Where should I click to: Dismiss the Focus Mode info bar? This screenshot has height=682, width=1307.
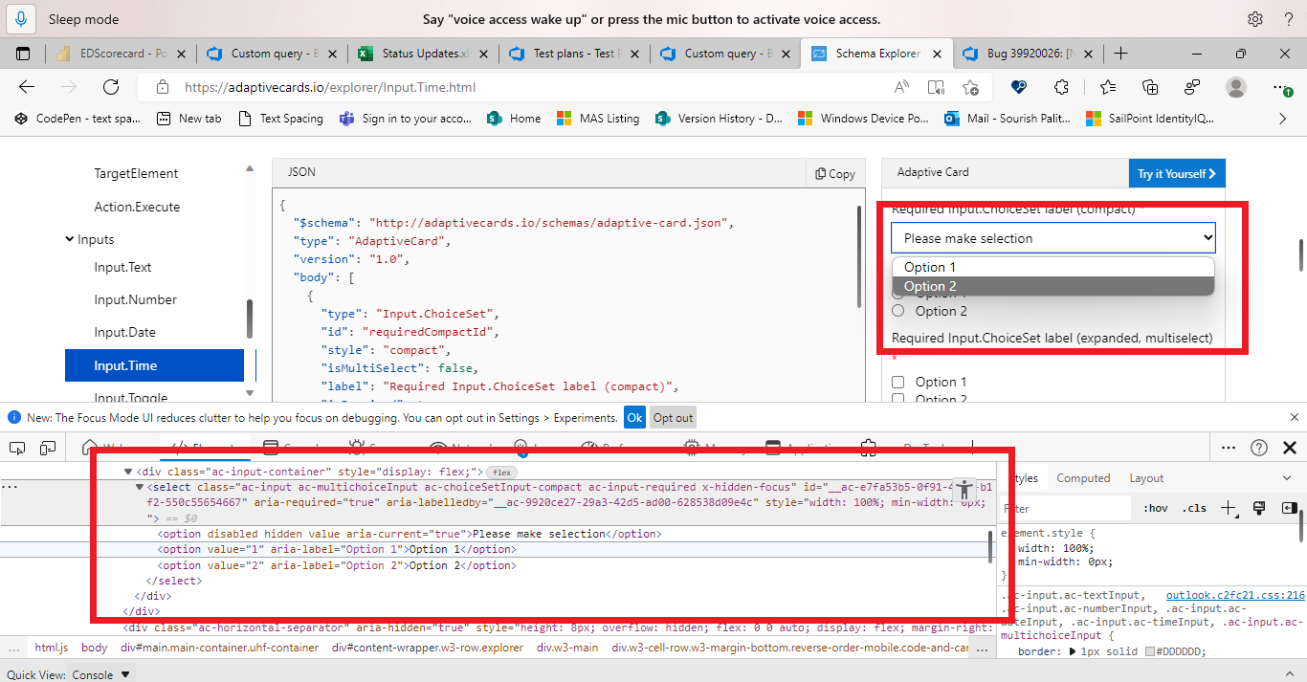(1295, 417)
